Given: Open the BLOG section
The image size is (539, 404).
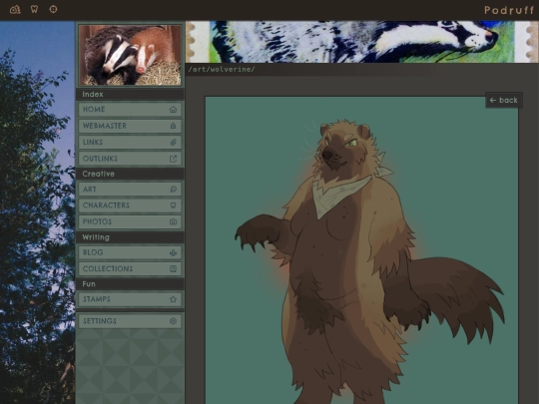Looking at the screenshot, I should (x=130, y=252).
